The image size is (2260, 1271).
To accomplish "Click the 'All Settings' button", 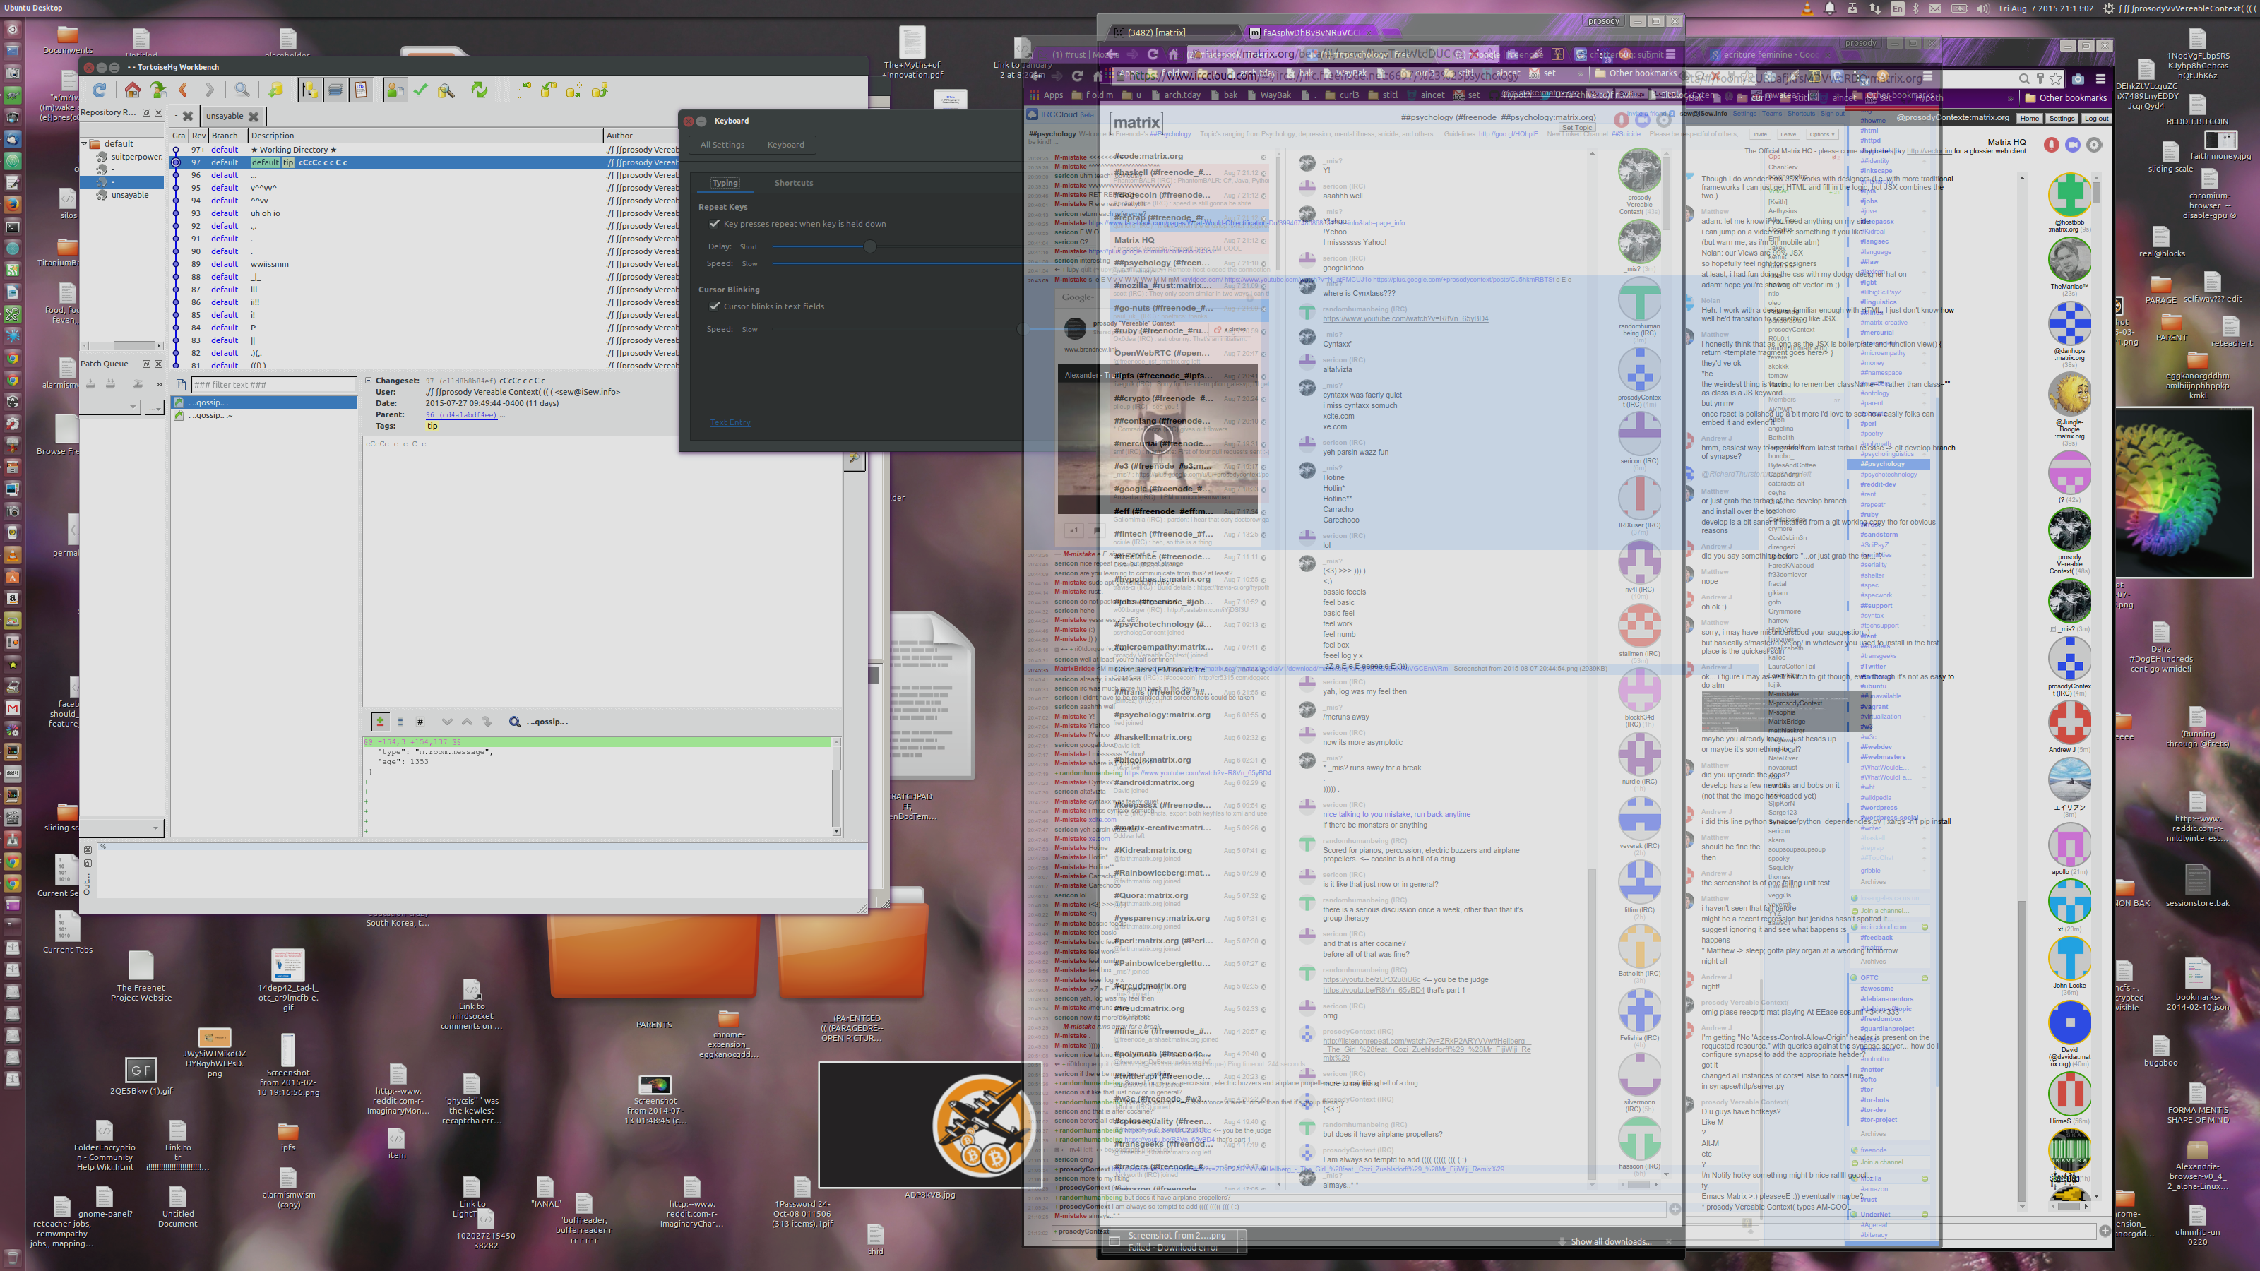I will coord(722,145).
